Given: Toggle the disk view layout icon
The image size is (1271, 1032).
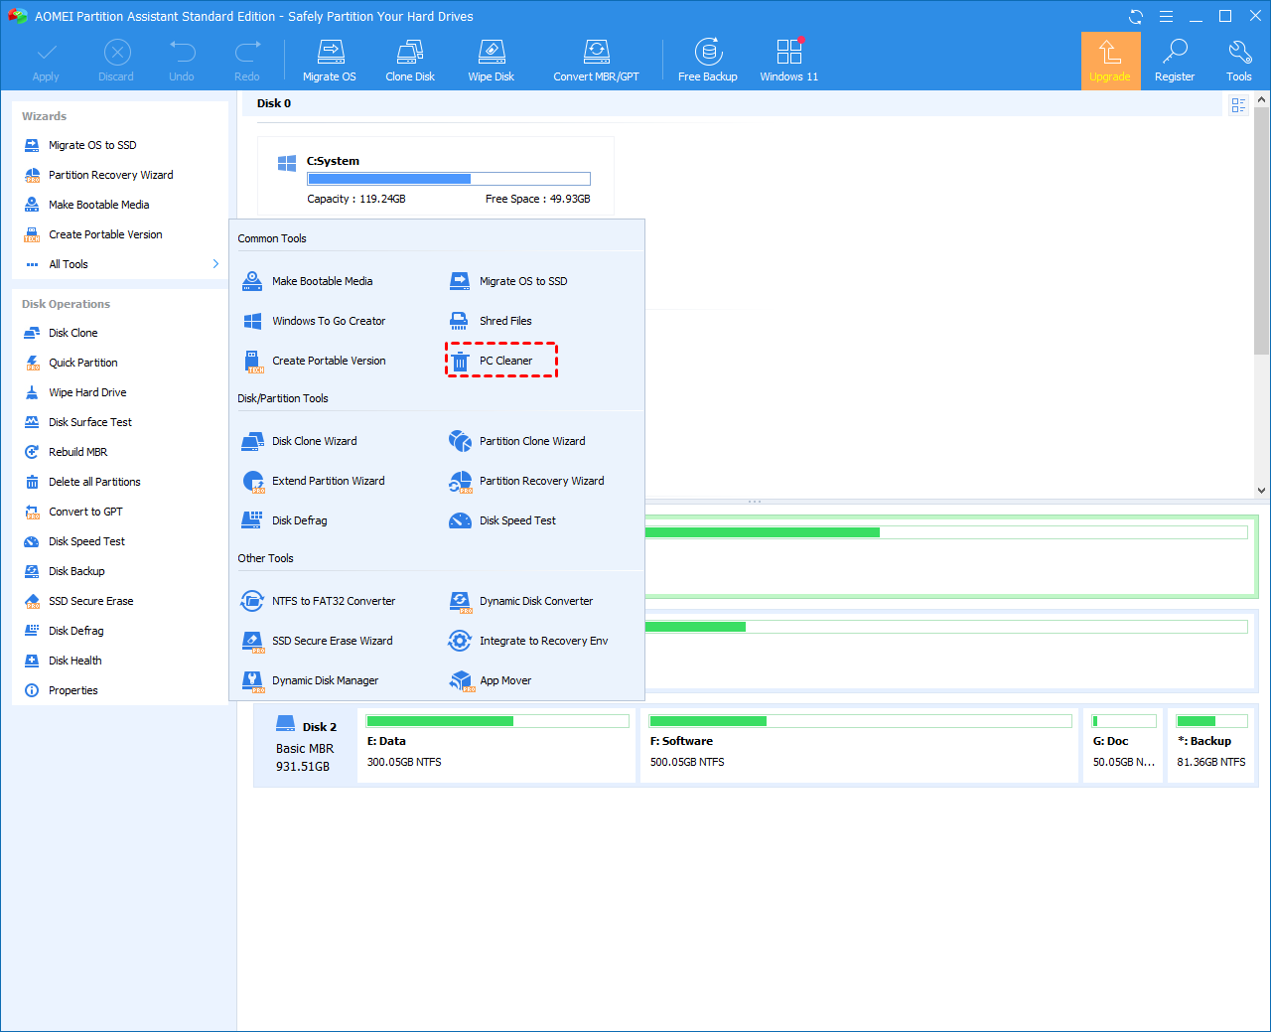Looking at the screenshot, I should coord(1238,105).
